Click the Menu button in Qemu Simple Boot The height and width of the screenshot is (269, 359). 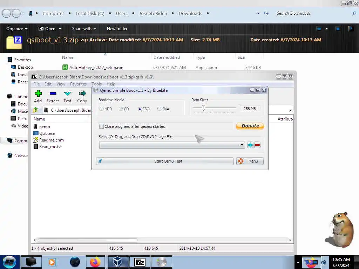(x=250, y=161)
